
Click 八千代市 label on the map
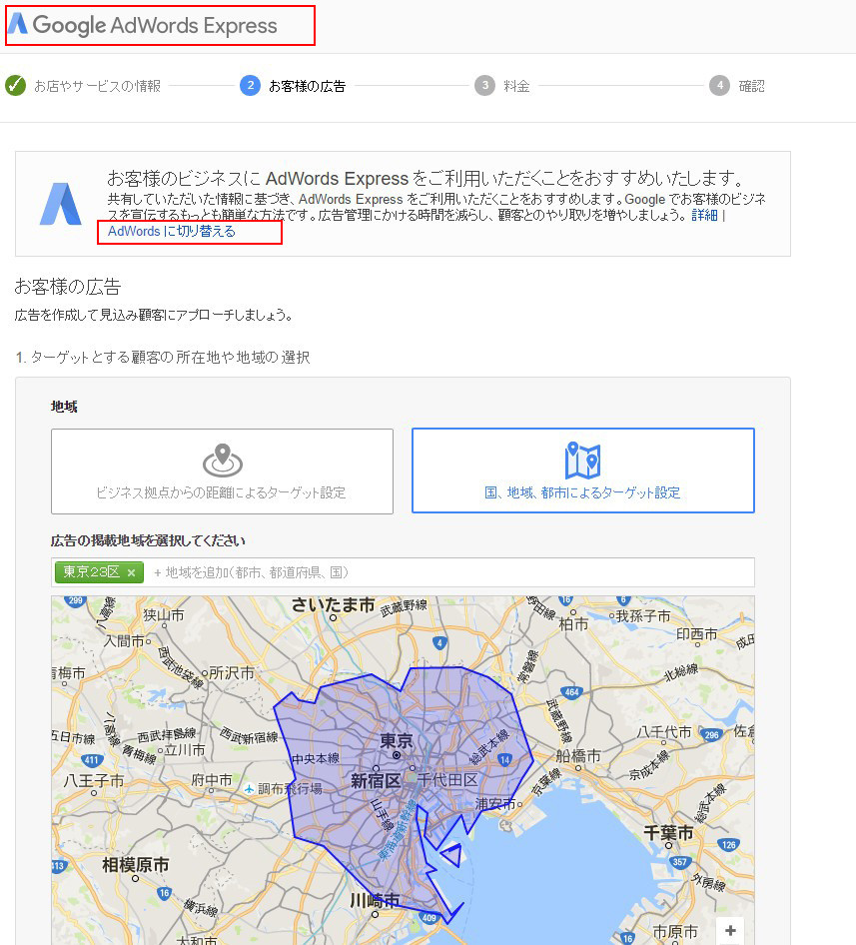pos(664,731)
